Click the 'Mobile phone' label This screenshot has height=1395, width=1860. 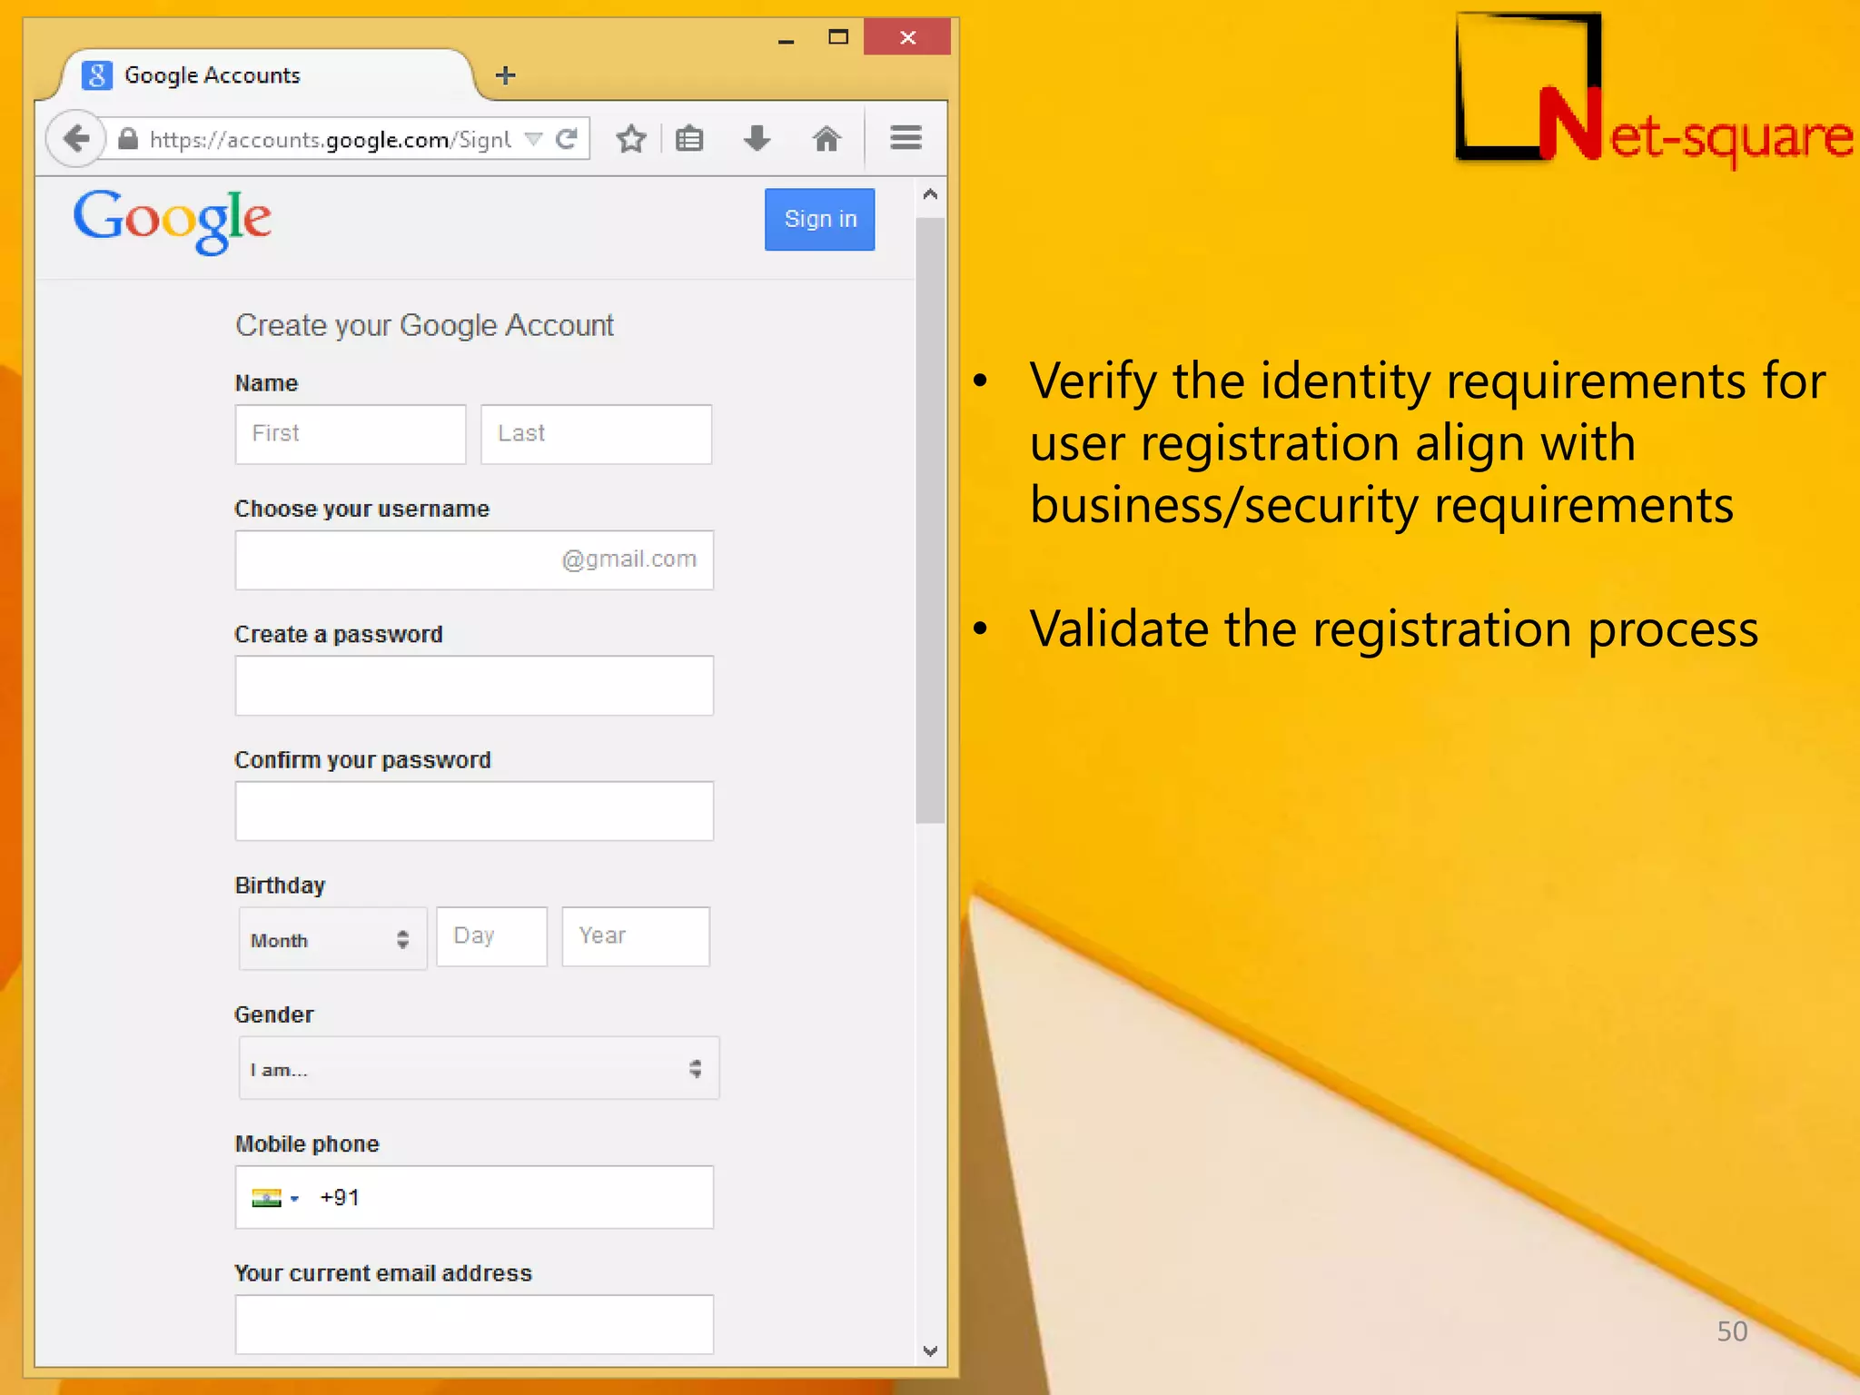tap(306, 1144)
